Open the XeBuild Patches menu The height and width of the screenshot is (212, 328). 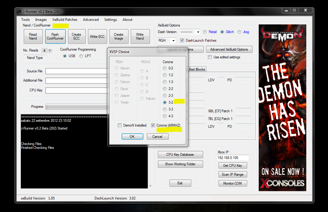click(x=65, y=20)
